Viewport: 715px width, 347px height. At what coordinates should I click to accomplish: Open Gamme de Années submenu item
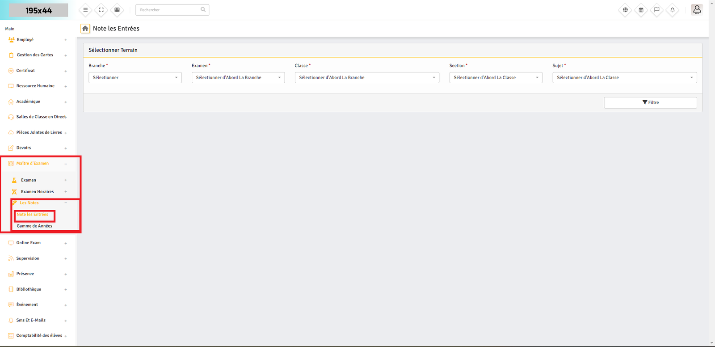point(34,226)
